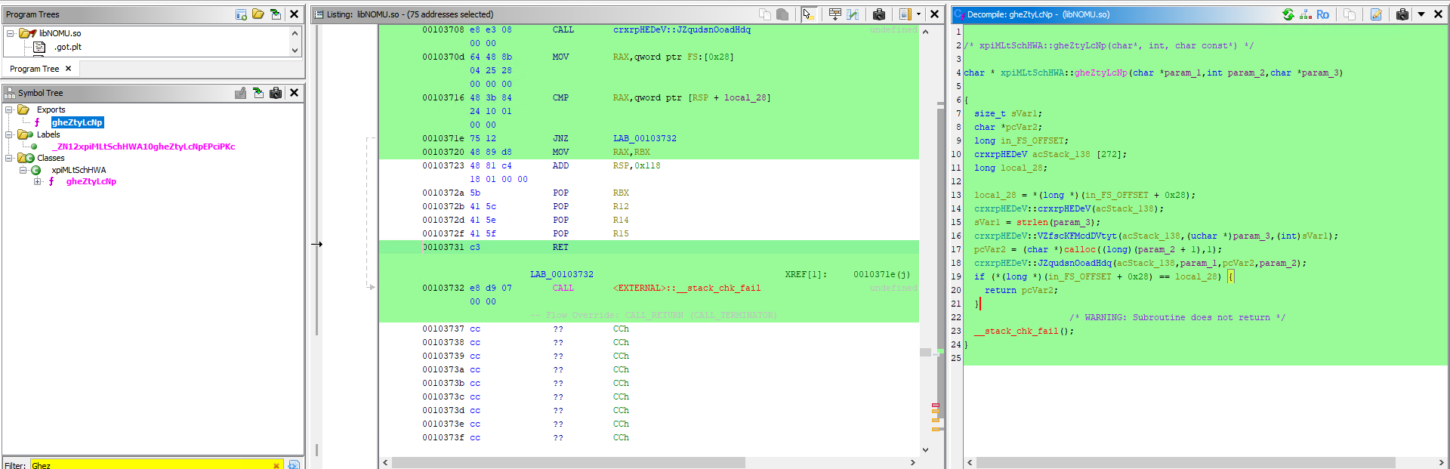This screenshot has width=1450, height=469.
Task: Open the Decompile panel dropdown arrow menu
Action: point(1421,14)
